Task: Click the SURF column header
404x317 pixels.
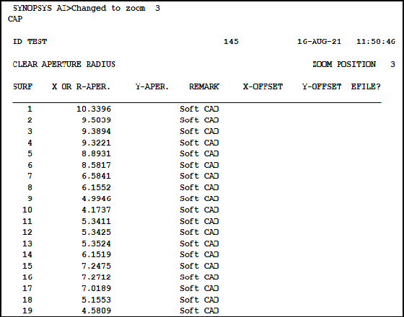Action: (22, 86)
